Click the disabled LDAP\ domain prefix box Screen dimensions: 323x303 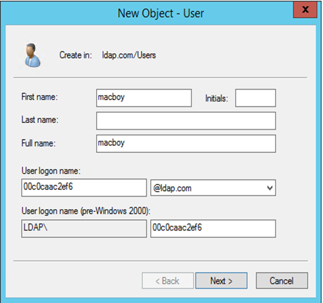pyautogui.click(x=84, y=228)
